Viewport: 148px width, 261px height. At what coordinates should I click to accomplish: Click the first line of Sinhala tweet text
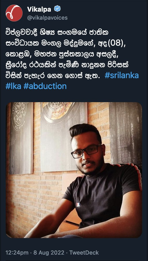(x=57, y=32)
